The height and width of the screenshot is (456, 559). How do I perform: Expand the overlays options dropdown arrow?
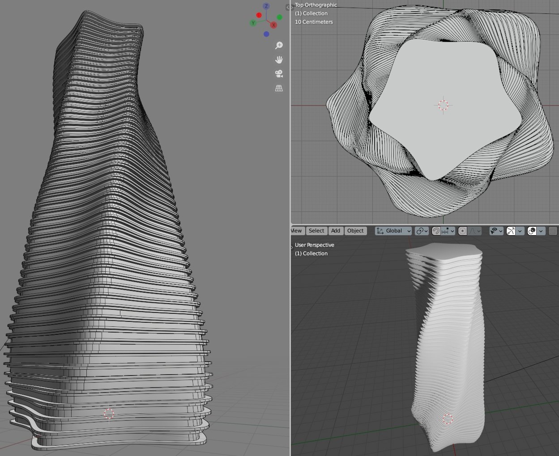point(541,231)
